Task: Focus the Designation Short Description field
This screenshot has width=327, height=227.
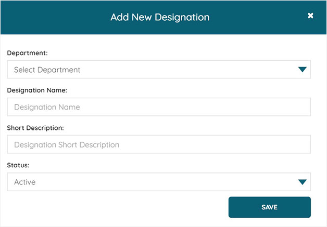Action: click(x=159, y=144)
